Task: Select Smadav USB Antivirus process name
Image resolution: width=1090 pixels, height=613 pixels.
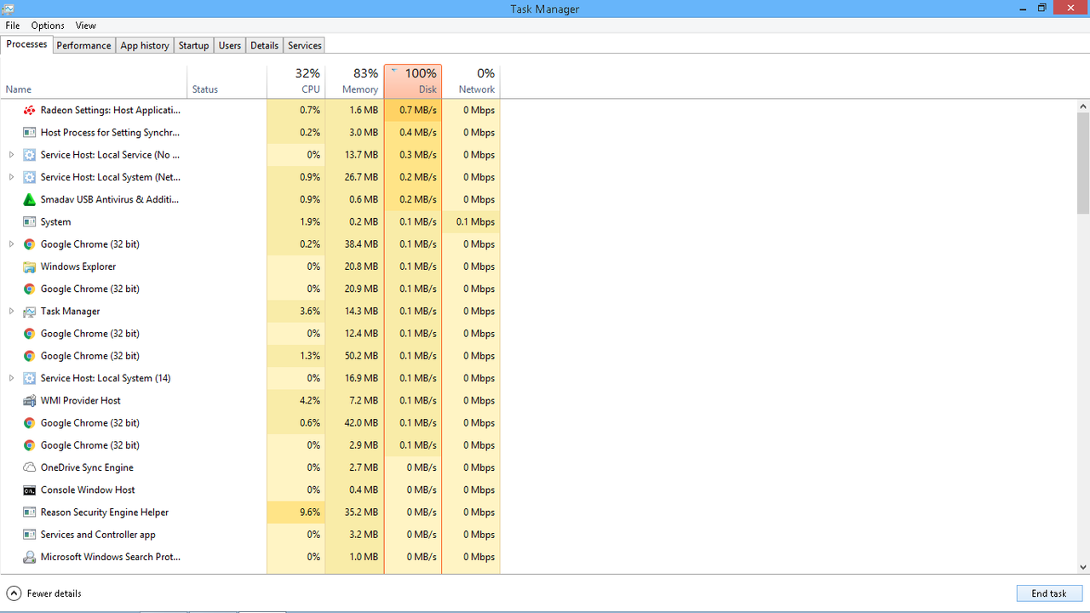Action: pos(110,199)
